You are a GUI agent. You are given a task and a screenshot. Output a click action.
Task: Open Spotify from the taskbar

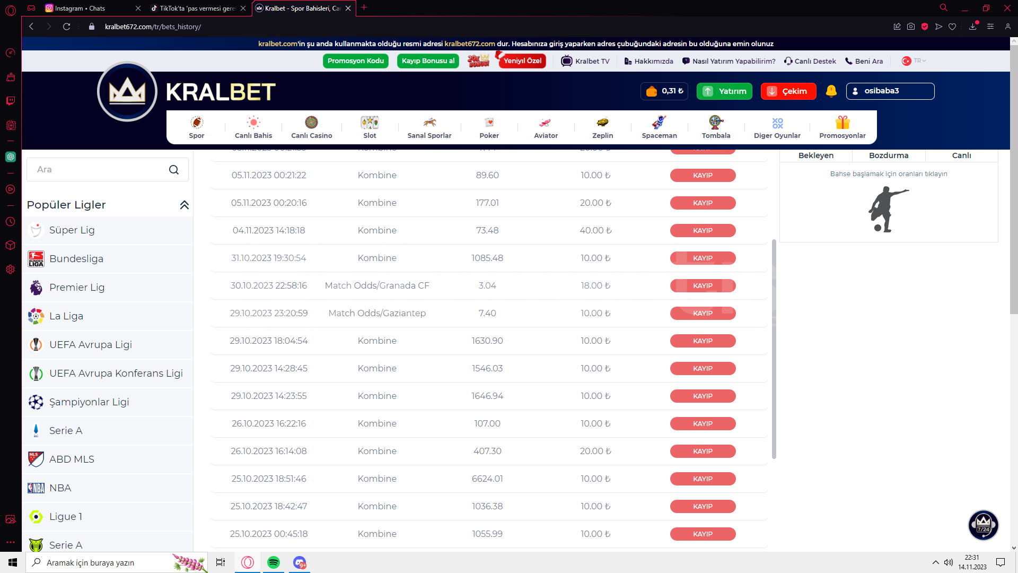coord(274,562)
